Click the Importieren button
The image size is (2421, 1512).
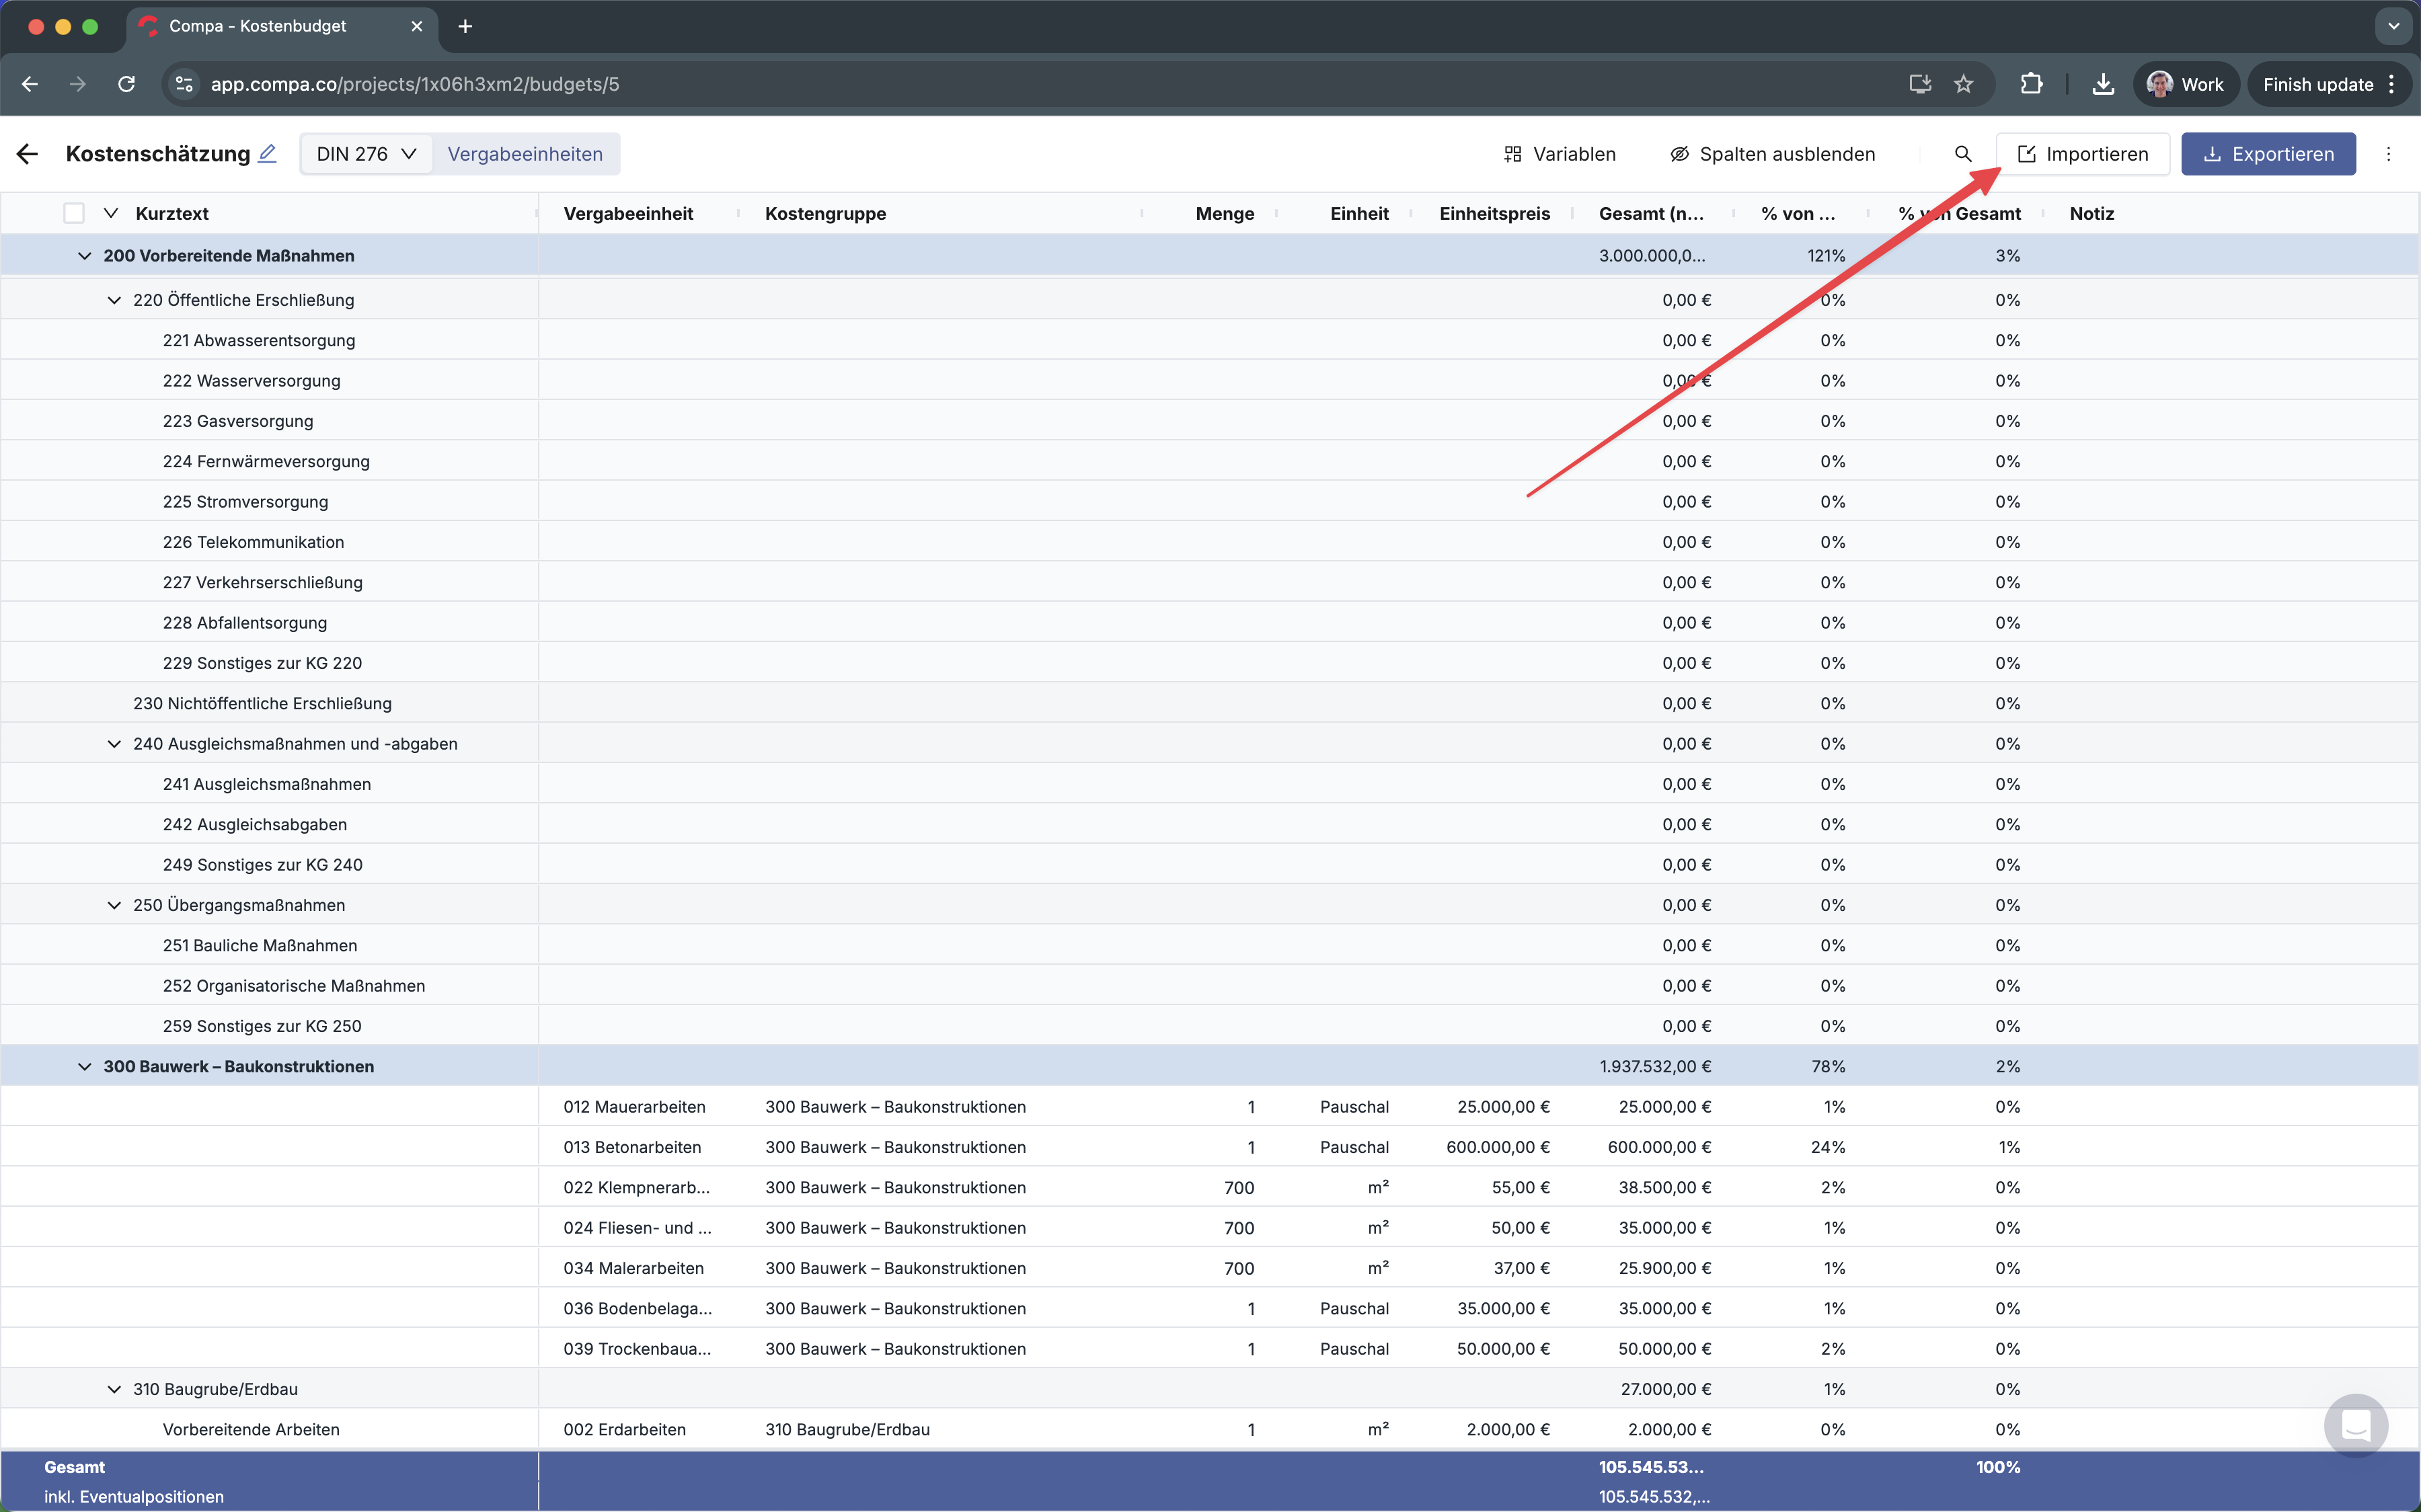point(2083,154)
